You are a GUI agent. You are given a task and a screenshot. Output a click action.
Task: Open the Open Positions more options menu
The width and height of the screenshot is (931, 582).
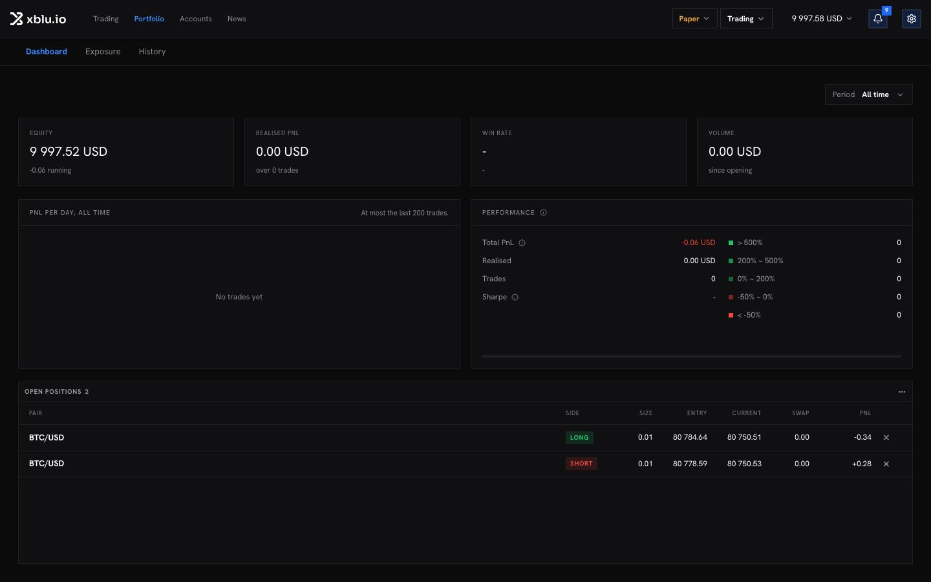(901, 392)
